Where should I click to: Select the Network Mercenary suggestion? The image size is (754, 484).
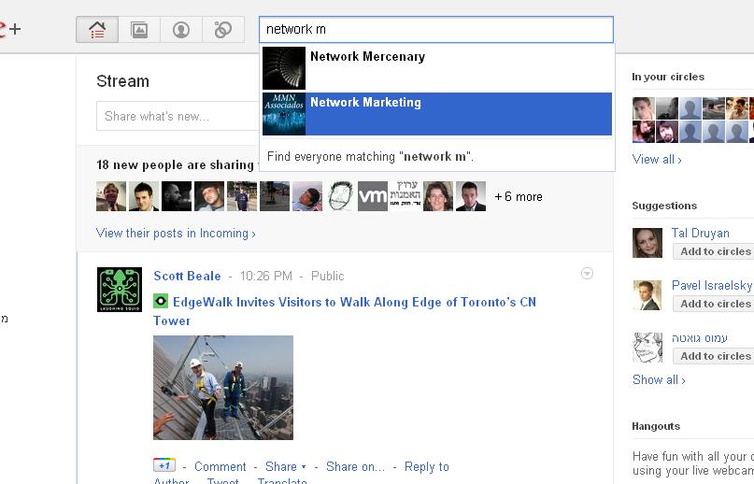point(437,68)
